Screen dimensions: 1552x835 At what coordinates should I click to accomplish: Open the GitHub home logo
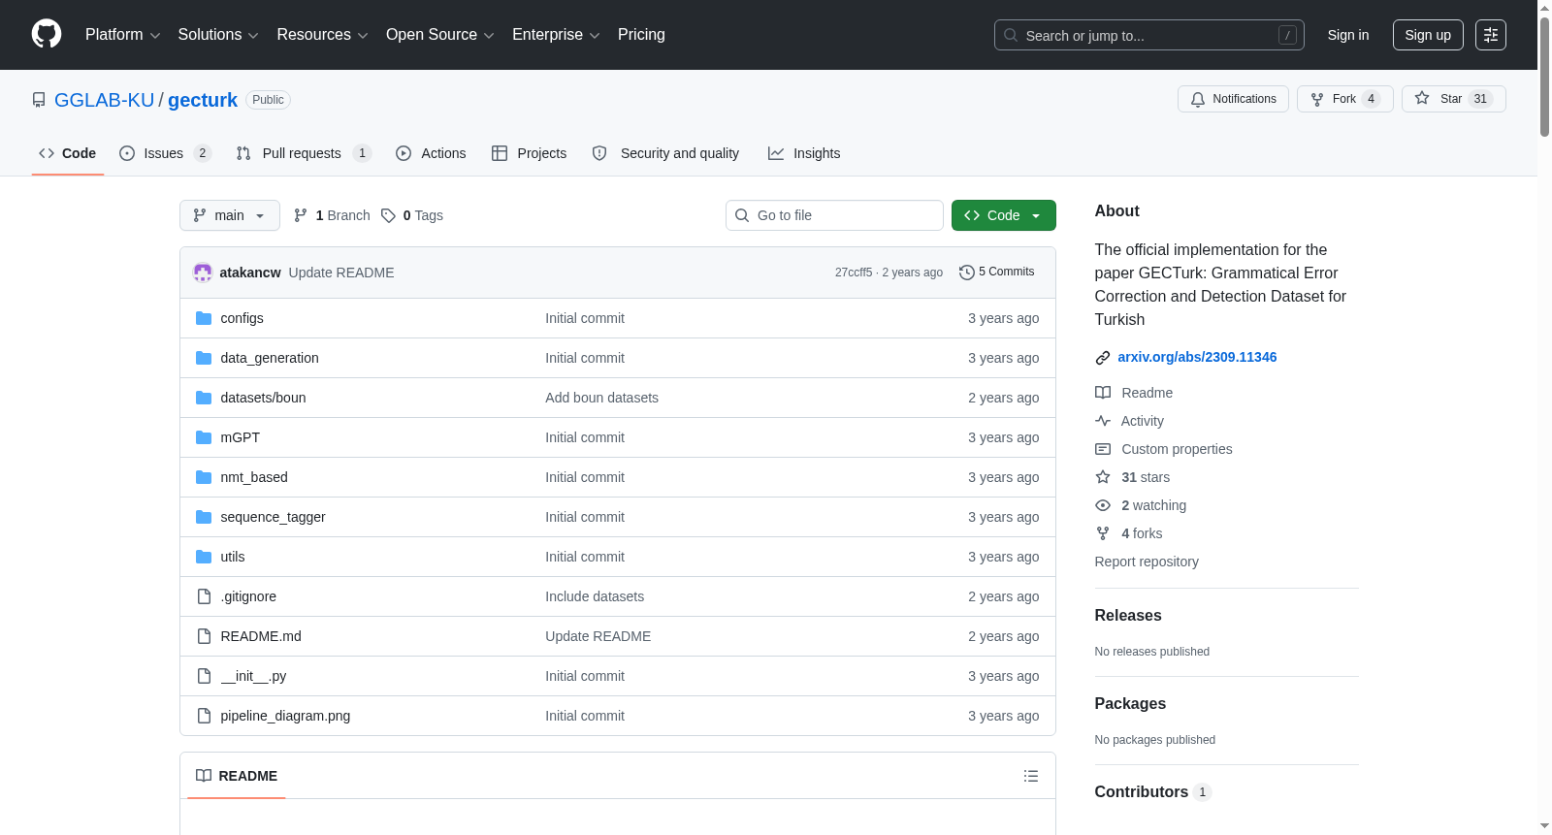tap(47, 34)
